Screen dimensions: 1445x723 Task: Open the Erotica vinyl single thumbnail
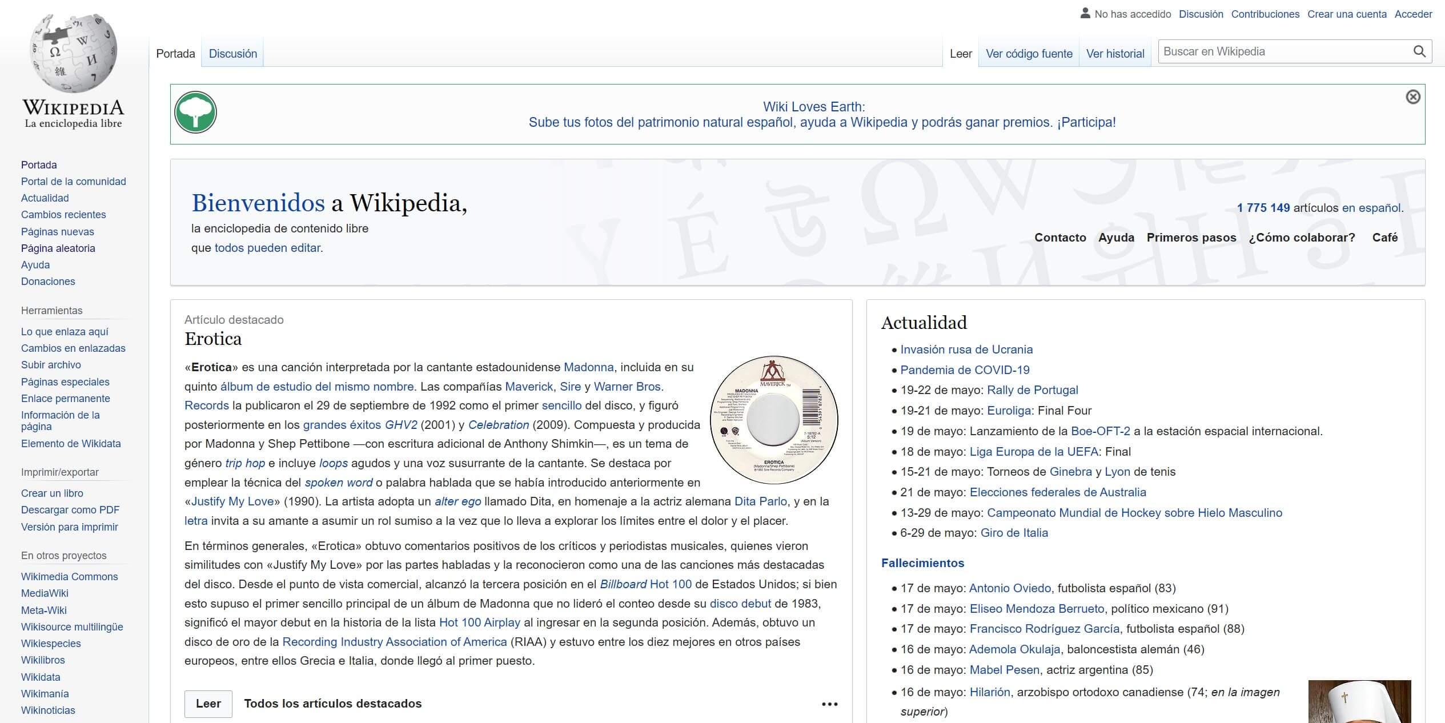pyautogui.click(x=774, y=420)
